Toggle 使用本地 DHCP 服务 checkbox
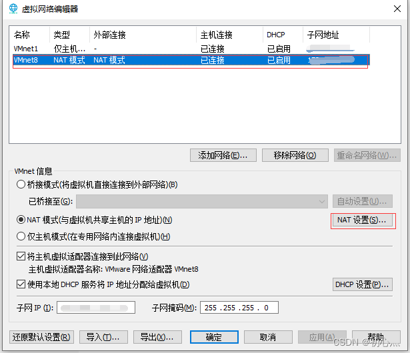Screen dimensions: 410x353 [x=21, y=284]
